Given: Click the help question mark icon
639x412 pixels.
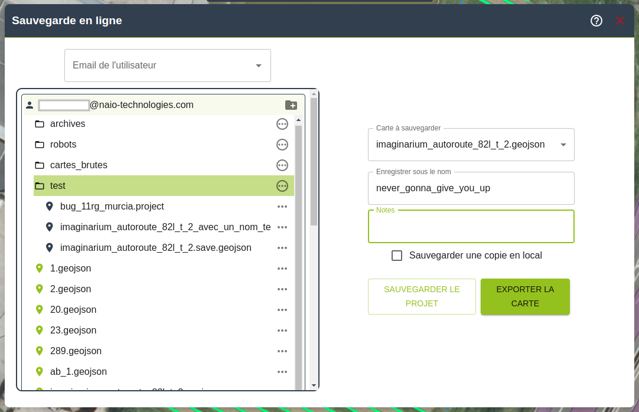Looking at the screenshot, I should click(596, 21).
